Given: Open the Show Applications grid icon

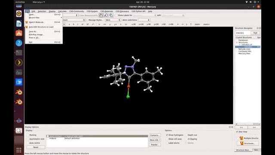Looking at the screenshot, I should 19,150.
